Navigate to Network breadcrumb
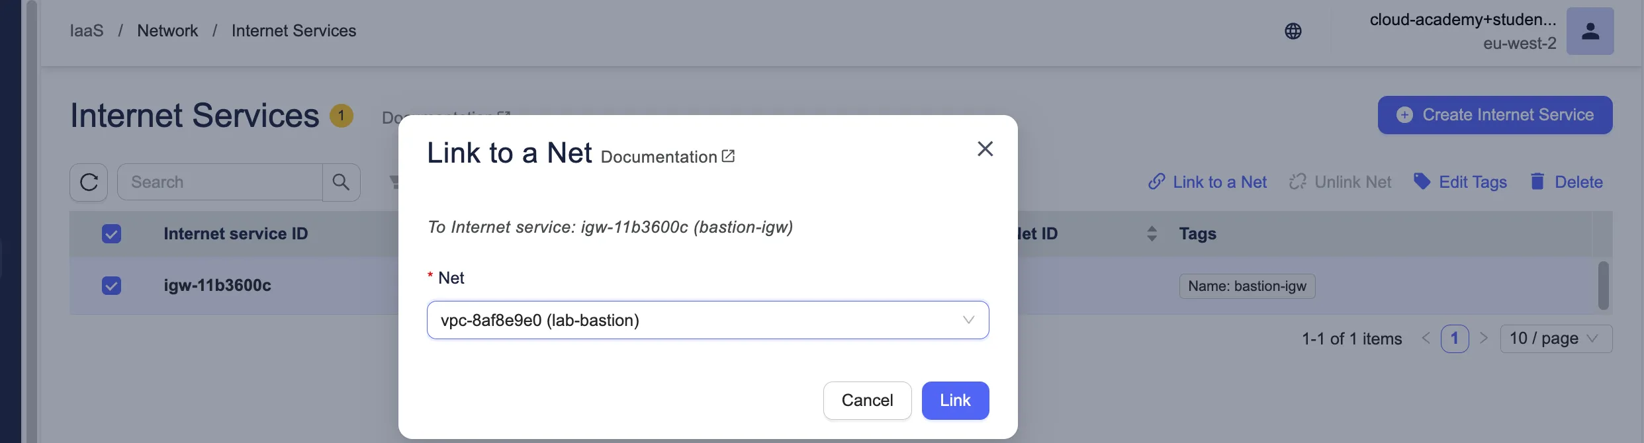 tap(167, 31)
